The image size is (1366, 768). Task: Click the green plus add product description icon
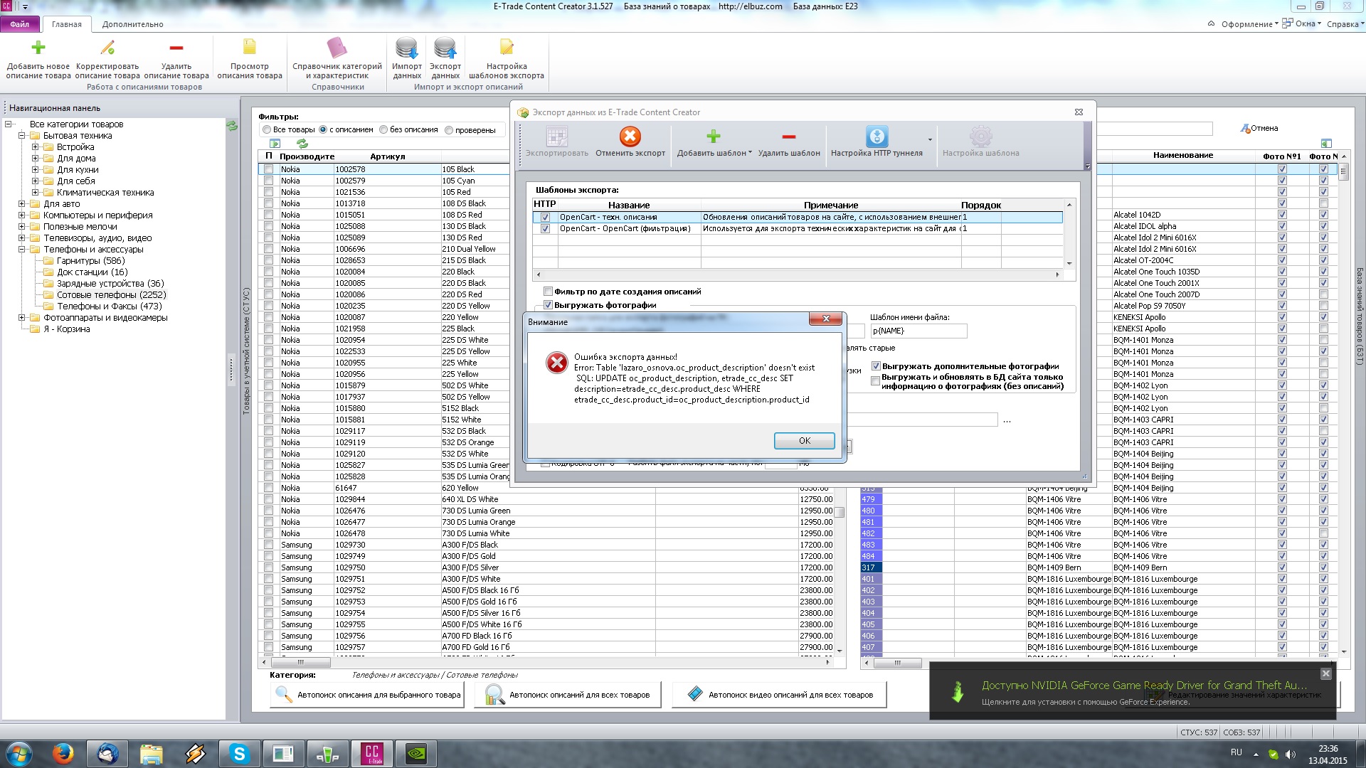(x=38, y=48)
